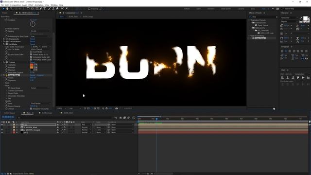
Task: Toggle Unmult Required for Alpha checkbox
Action: coord(31,109)
